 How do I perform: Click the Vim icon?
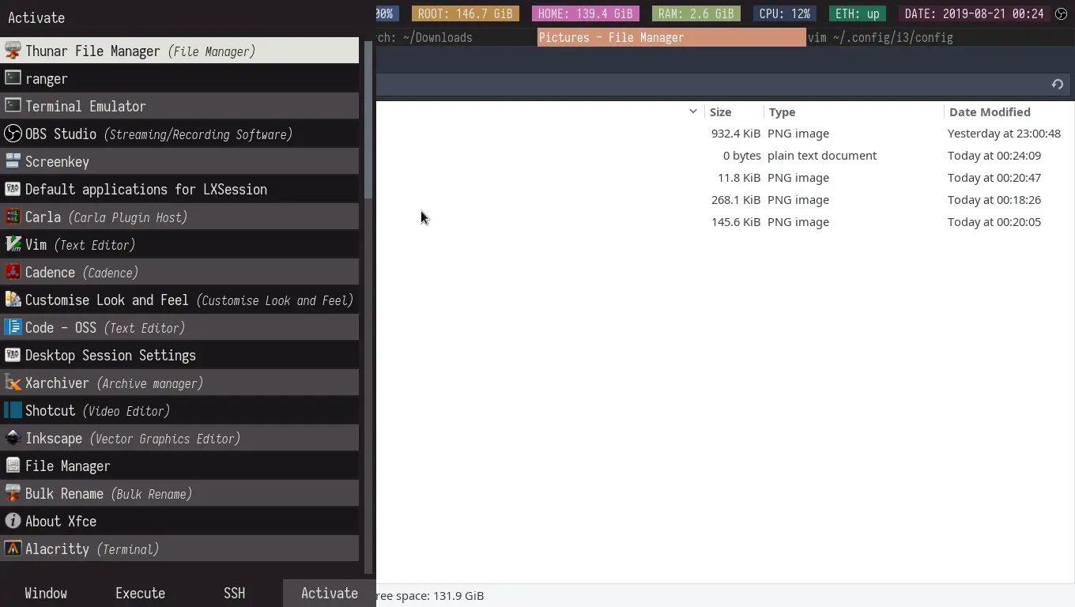click(x=13, y=244)
